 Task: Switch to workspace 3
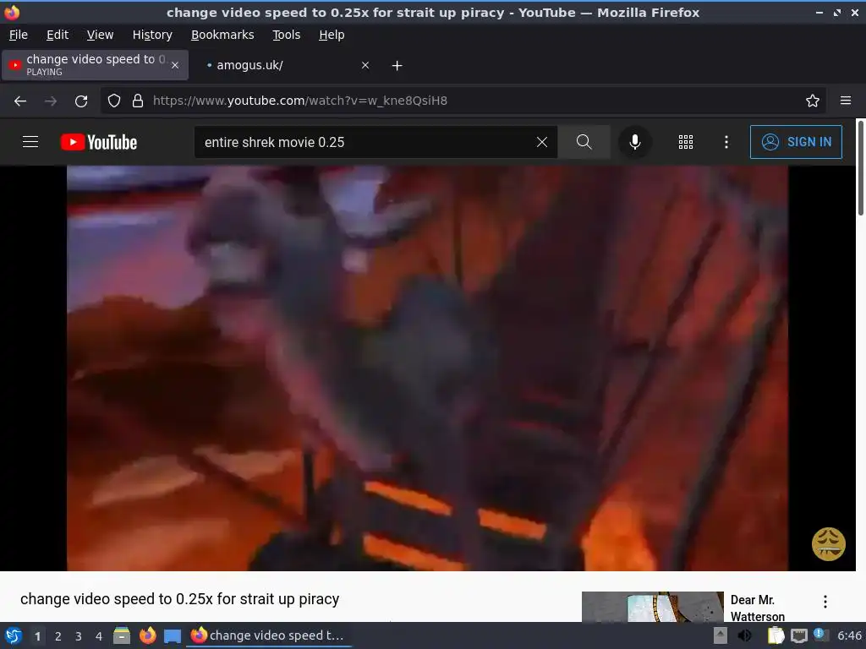tap(79, 636)
